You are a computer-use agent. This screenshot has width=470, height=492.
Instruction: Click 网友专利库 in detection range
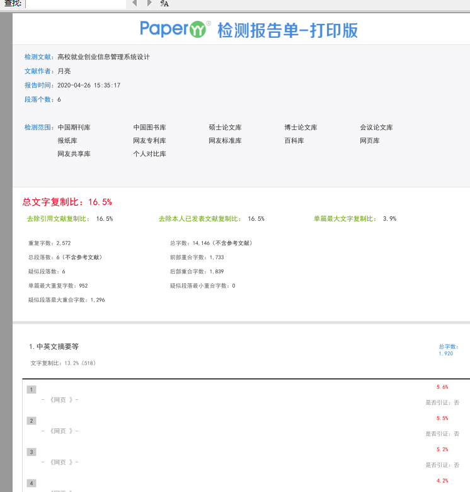click(x=149, y=141)
